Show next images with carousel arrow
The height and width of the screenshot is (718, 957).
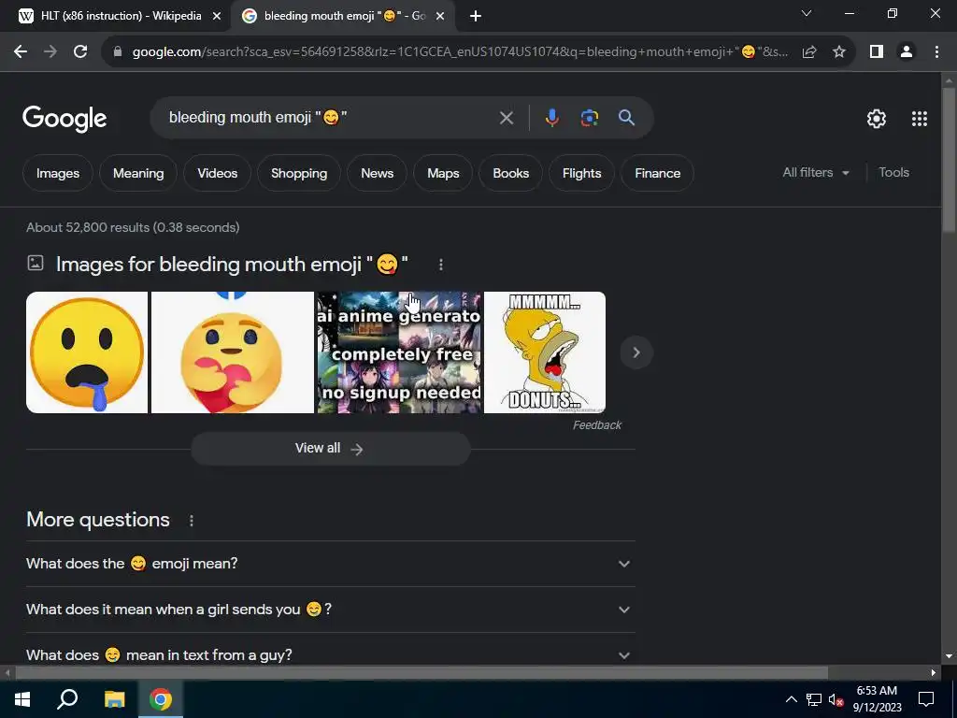636,352
